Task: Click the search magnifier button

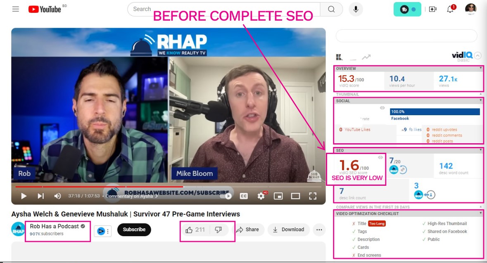Action: coord(331,9)
